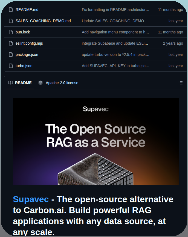Open the bun.lock file
Viewport: 188px width, 237px height.
[23, 32]
